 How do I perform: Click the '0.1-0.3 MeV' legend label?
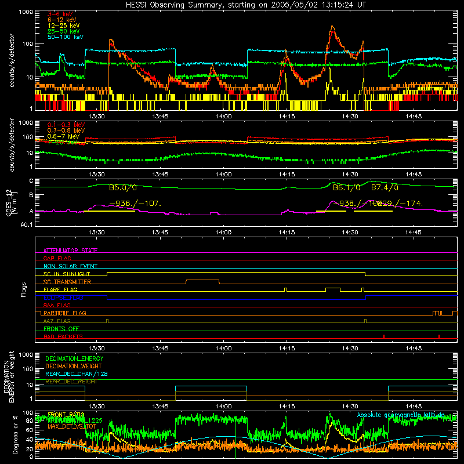[66, 125]
